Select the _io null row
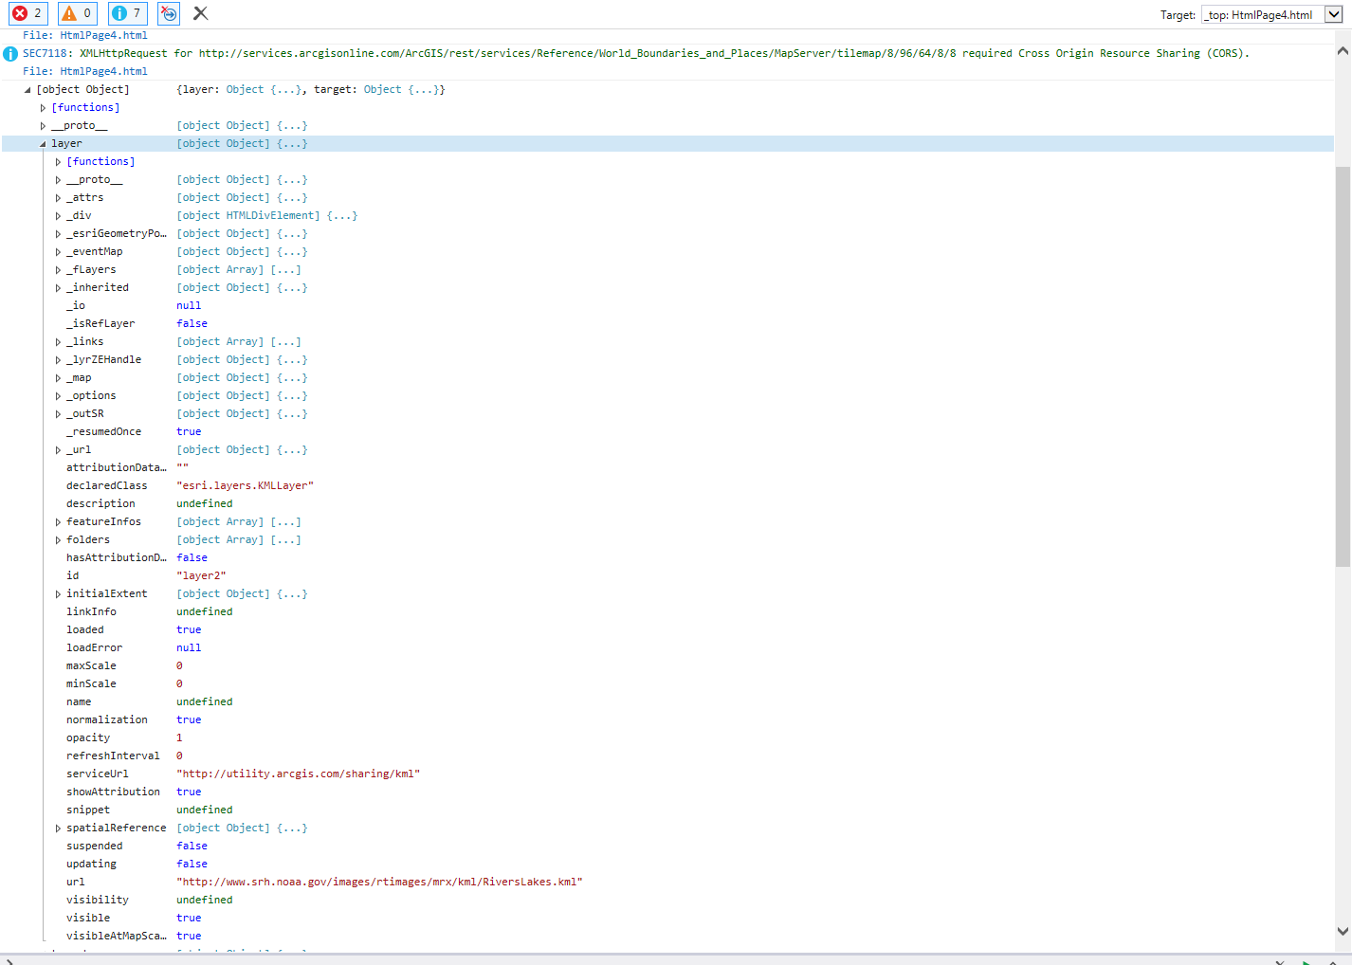1352x965 pixels. click(667, 305)
